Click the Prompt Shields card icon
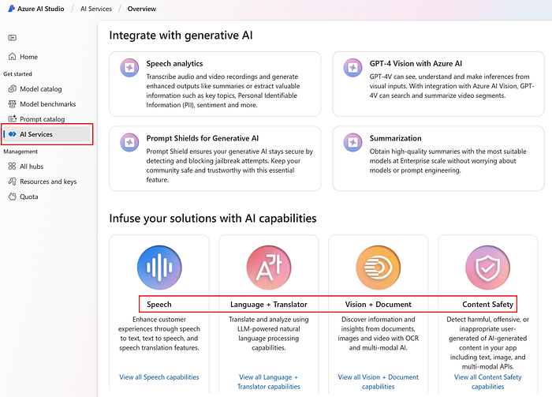Viewport: 552px width, 397px height. click(x=128, y=142)
